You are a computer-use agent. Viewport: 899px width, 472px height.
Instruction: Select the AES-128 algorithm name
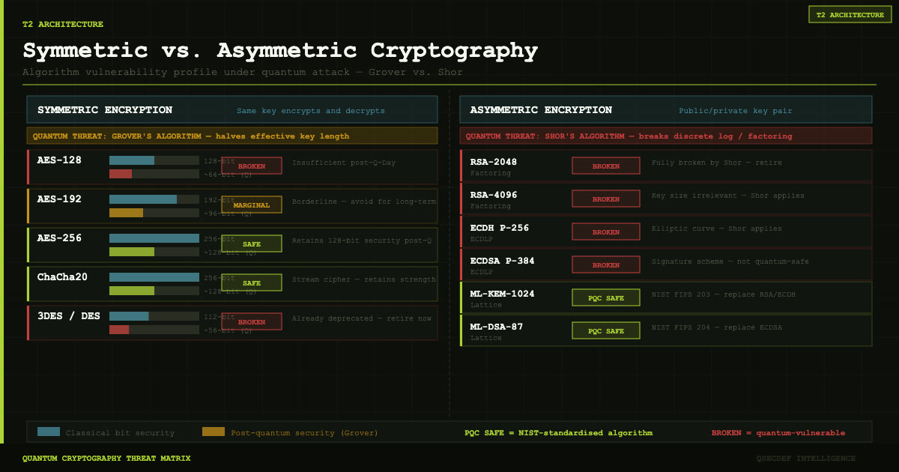click(x=59, y=160)
